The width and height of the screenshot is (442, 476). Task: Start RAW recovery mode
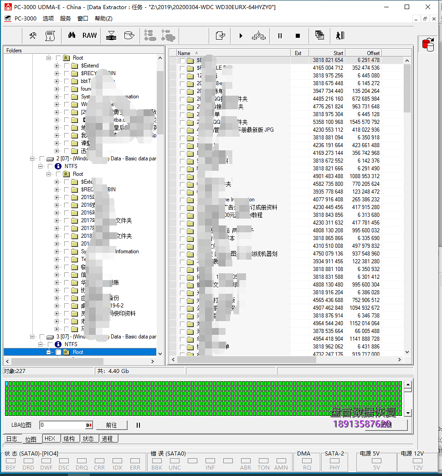tap(90, 36)
